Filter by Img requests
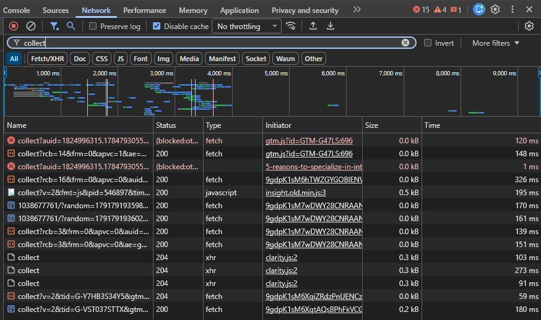Viewport: 541px width, 320px height. coord(163,59)
